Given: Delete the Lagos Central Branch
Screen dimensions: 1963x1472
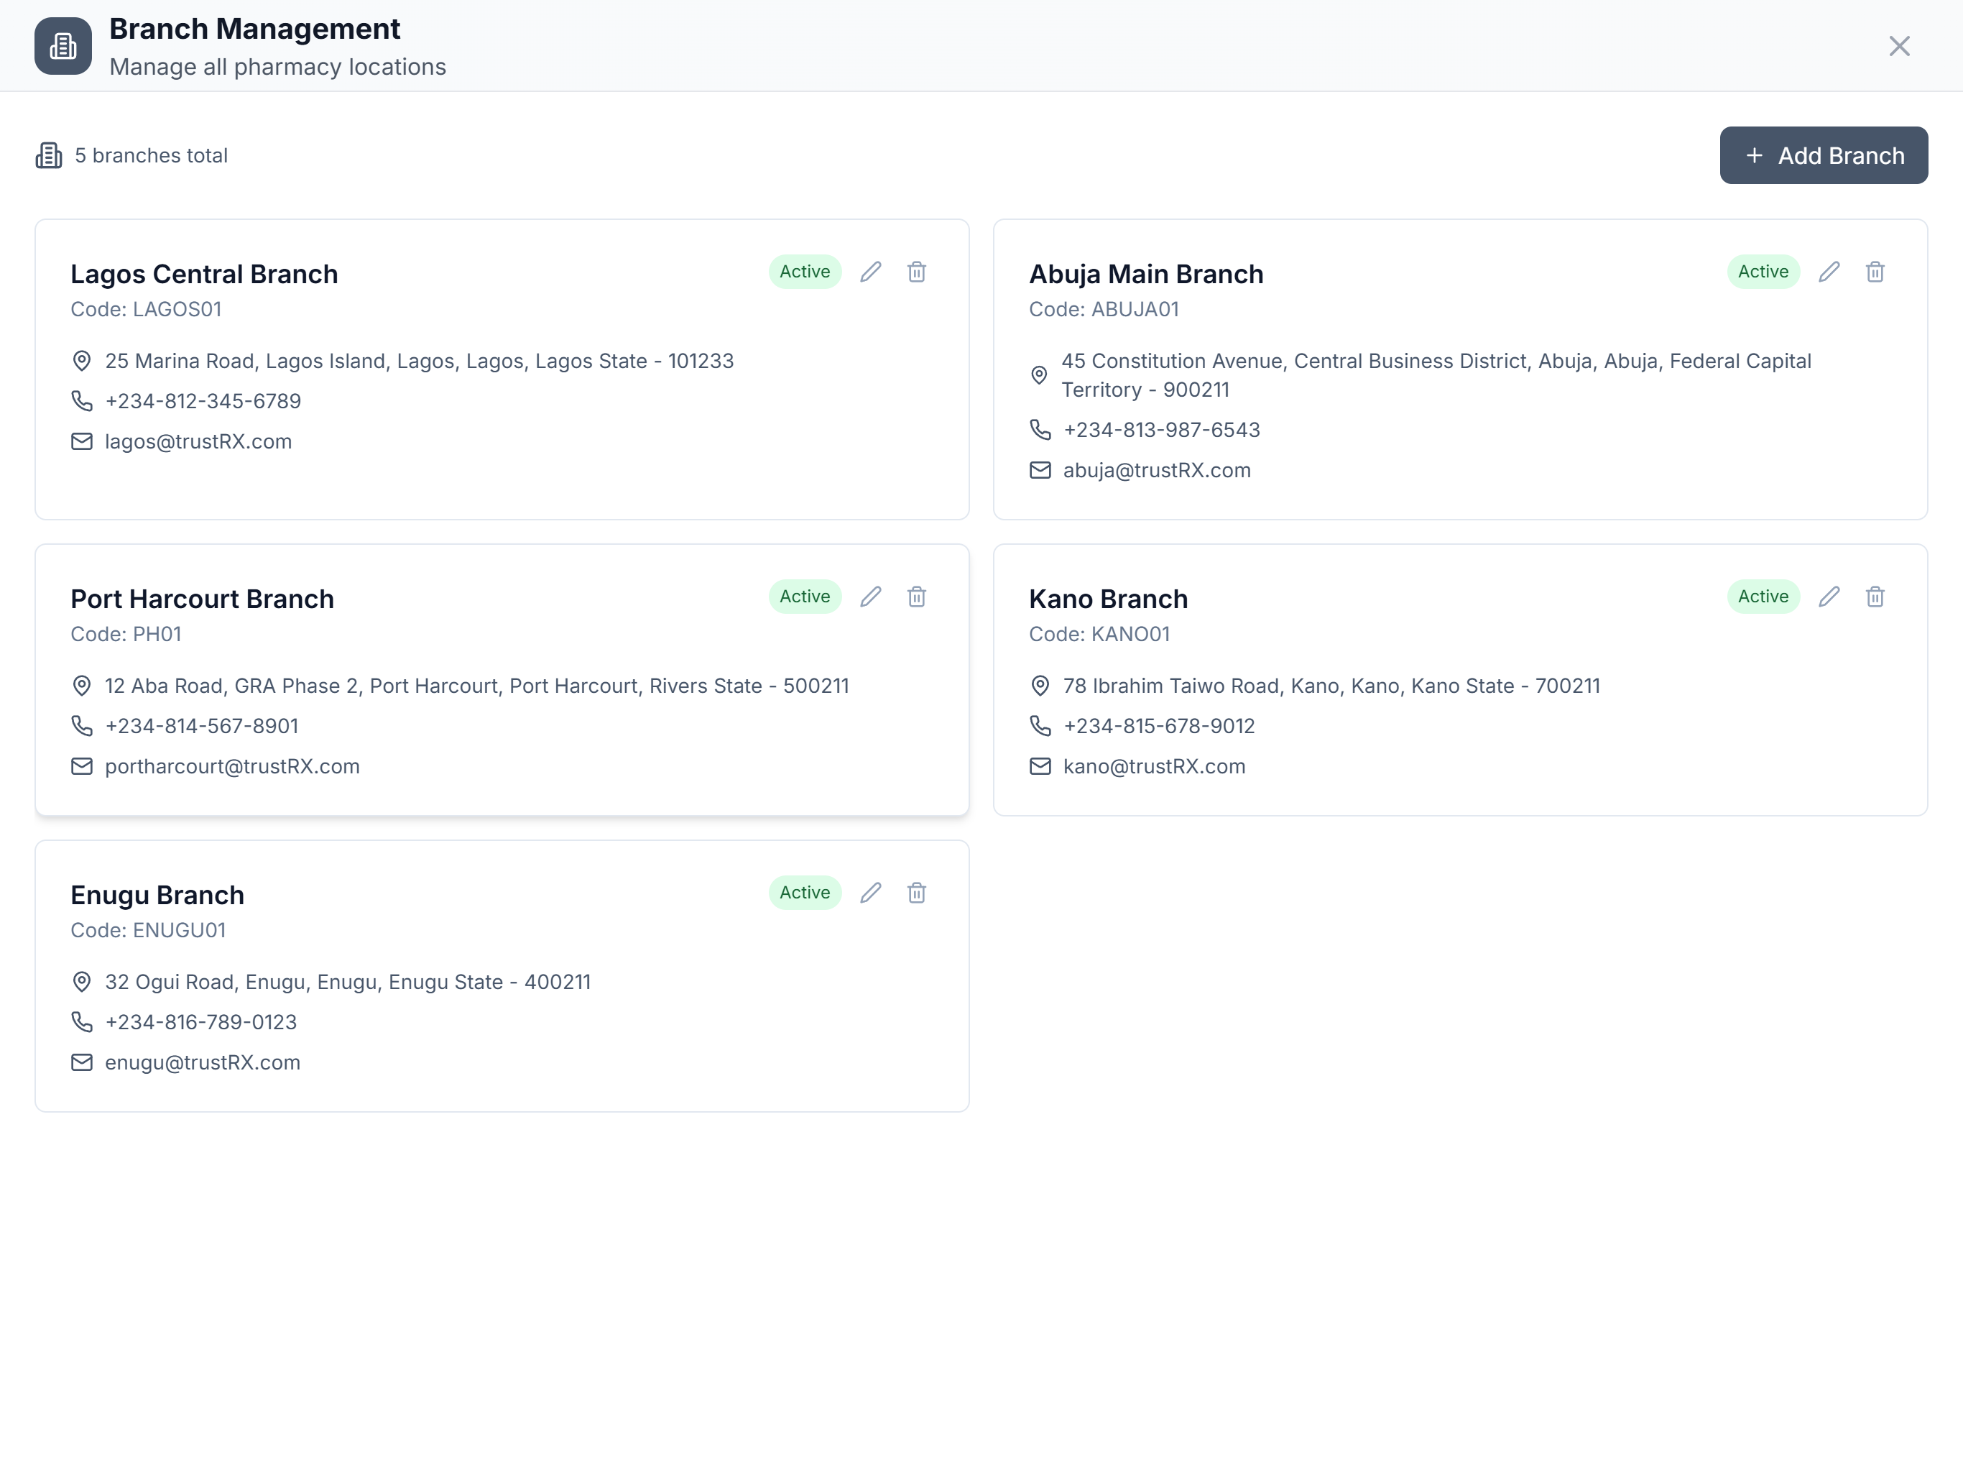Looking at the screenshot, I should tap(917, 272).
